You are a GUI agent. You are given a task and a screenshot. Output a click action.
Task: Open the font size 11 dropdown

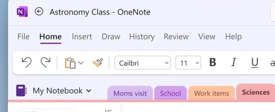[x=188, y=63]
